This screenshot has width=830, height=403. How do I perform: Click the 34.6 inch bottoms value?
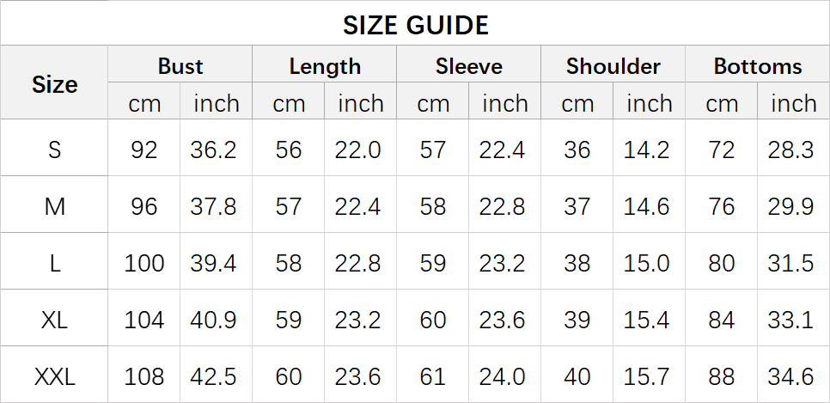(x=790, y=376)
